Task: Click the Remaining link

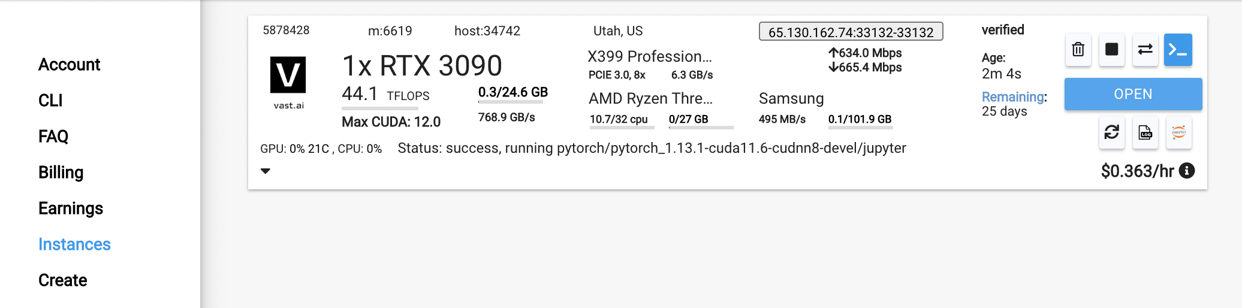Action: coord(1013,97)
